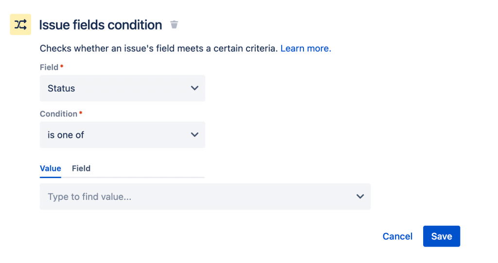Expand the value search dropdown arrow
The image size is (498, 263).
click(x=360, y=197)
